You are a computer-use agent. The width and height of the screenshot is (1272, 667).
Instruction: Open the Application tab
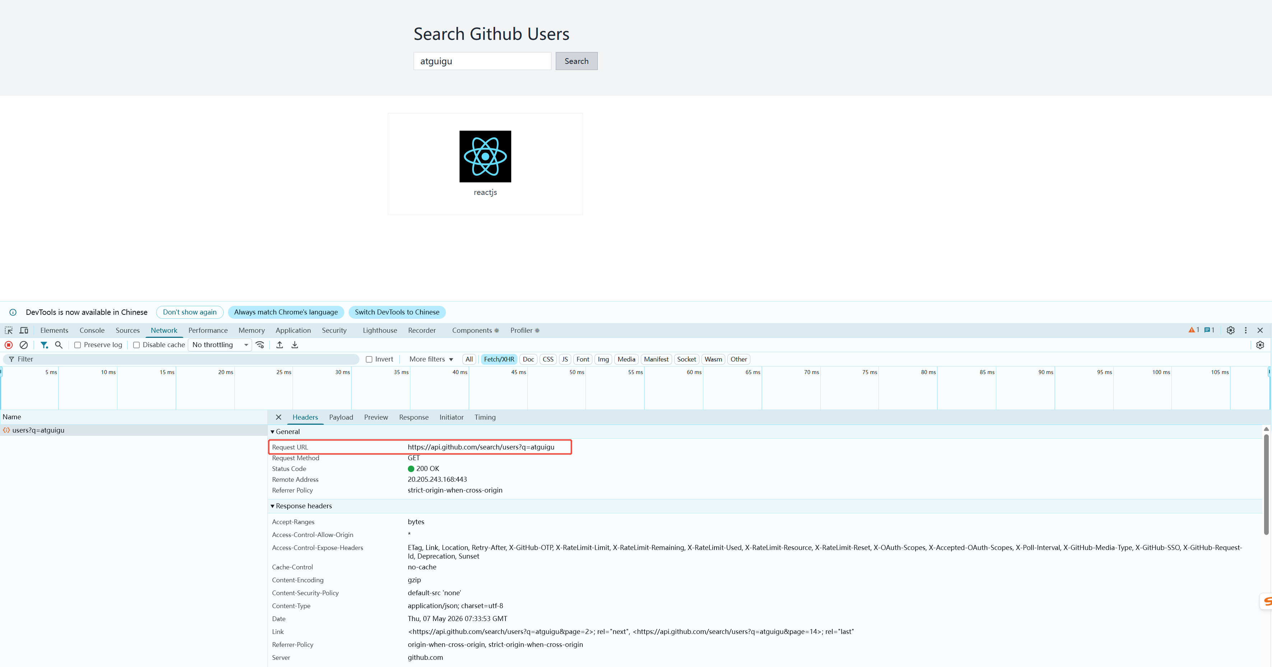tap(293, 330)
